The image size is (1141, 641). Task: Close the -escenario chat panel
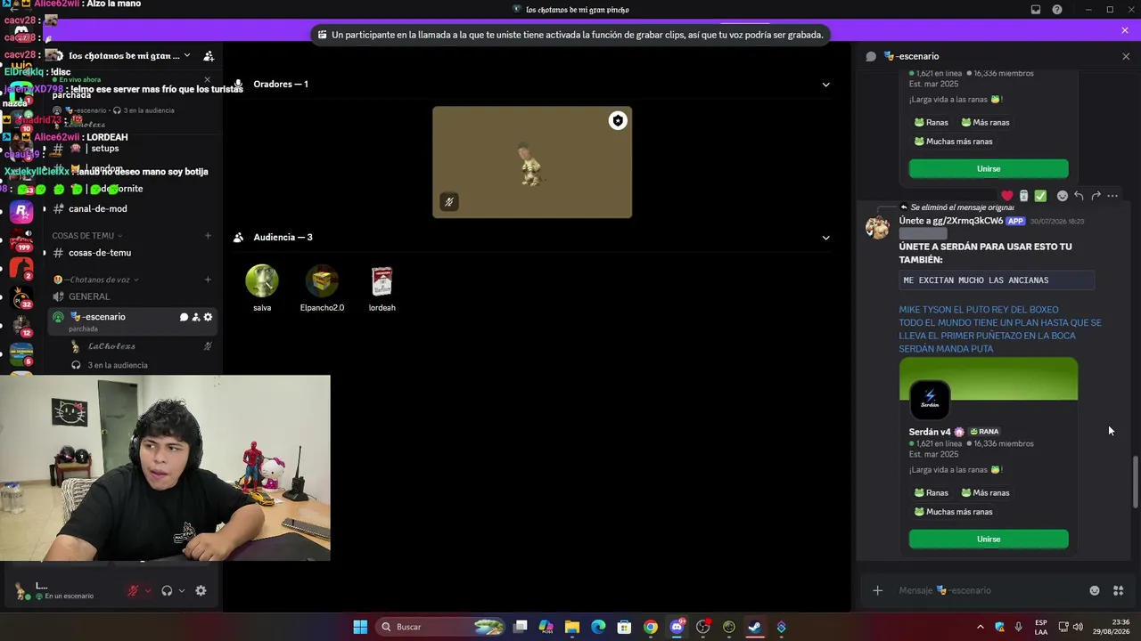(1126, 56)
